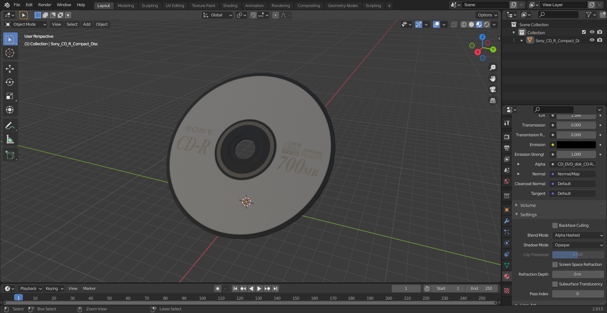This screenshot has height=313, width=607.
Task: Toggle snapping magnet icon
Action: coord(253,15)
